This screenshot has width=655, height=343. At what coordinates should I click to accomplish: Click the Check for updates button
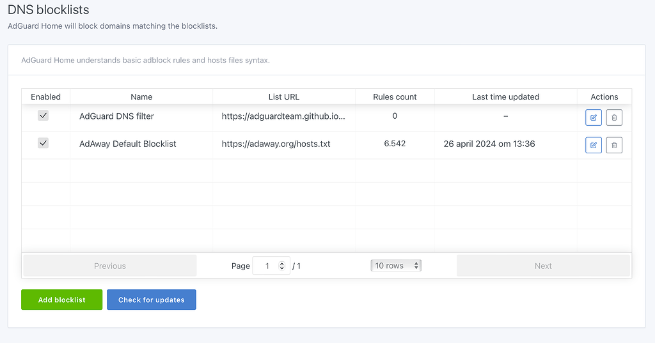pyautogui.click(x=151, y=300)
